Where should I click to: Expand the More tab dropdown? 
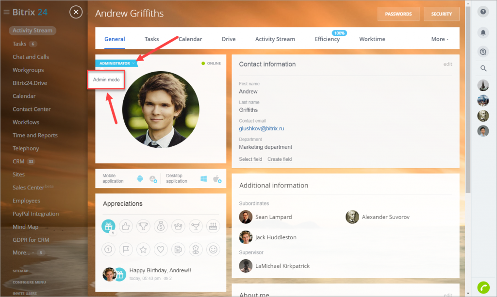click(440, 39)
